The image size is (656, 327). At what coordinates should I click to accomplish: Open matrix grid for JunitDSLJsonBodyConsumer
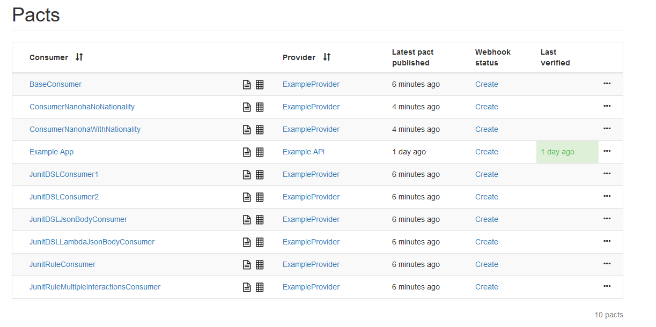(260, 220)
